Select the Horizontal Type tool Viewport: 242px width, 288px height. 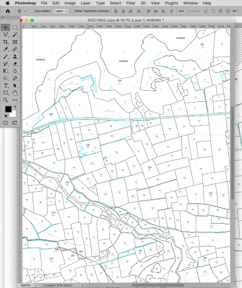[x=6, y=85]
